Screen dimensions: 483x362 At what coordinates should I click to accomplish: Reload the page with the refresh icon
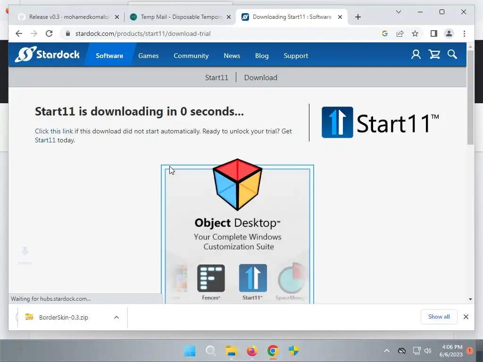click(49, 33)
